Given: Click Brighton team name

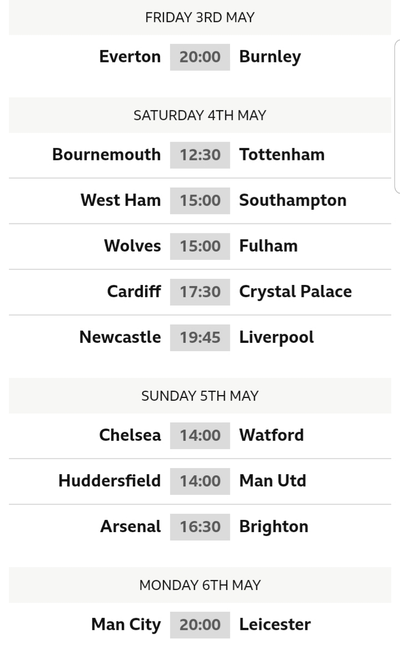Looking at the screenshot, I should point(274,527).
